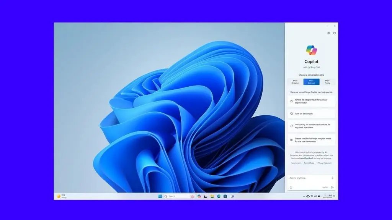Expand the system tray hidden icons chevron
Viewport: 392px width, 220px height.
pyautogui.click(x=304, y=196)
